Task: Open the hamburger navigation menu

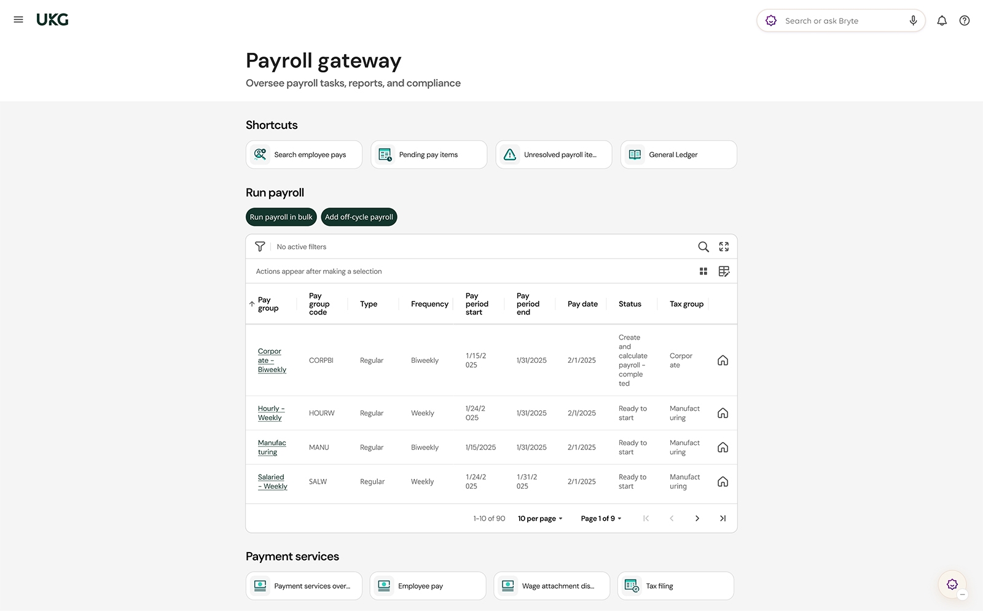Action: 18,20
